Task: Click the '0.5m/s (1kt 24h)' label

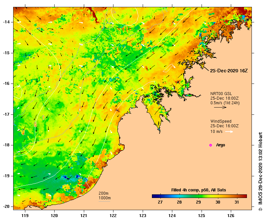Action: pos(225,103)
